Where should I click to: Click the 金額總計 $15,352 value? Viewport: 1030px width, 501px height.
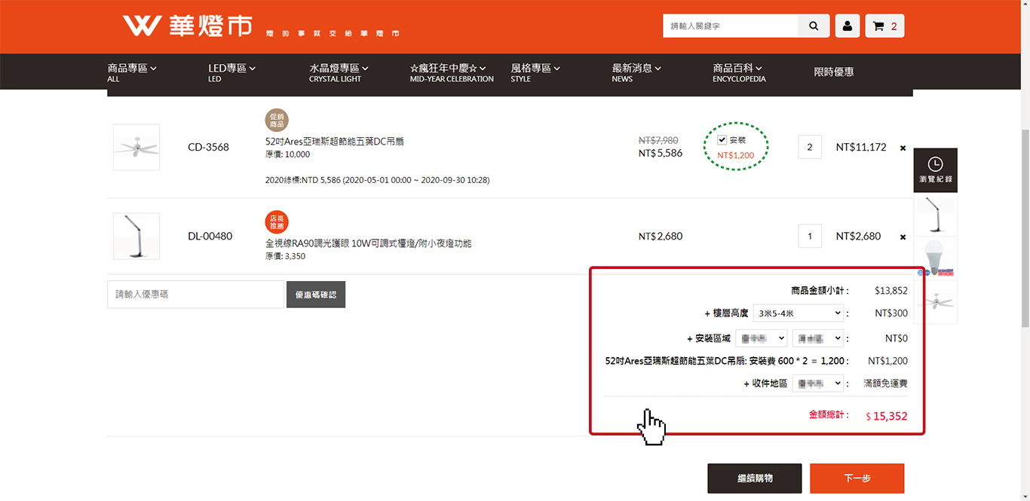887,416
